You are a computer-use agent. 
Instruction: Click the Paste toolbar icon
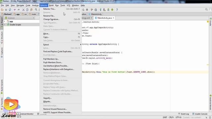31,10
